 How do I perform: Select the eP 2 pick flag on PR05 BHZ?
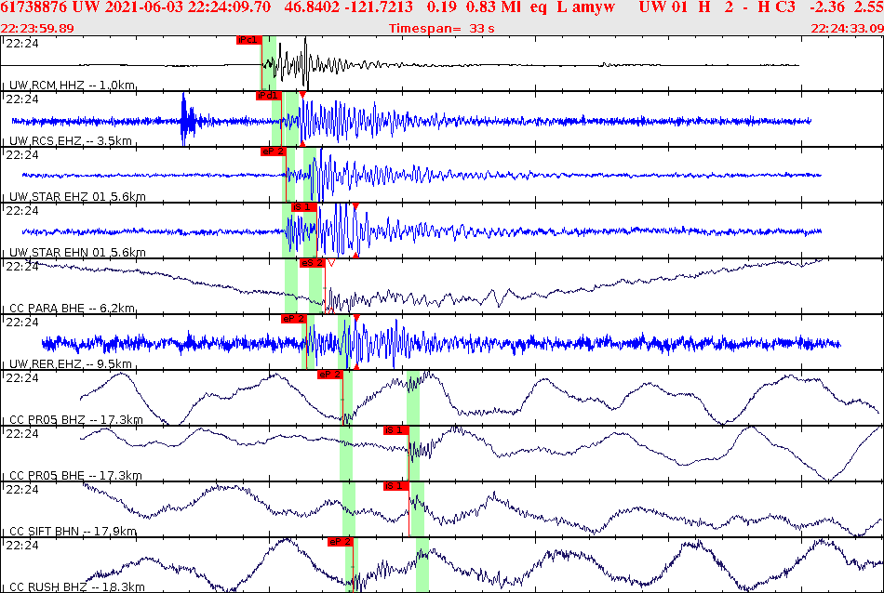pos(332,374)
